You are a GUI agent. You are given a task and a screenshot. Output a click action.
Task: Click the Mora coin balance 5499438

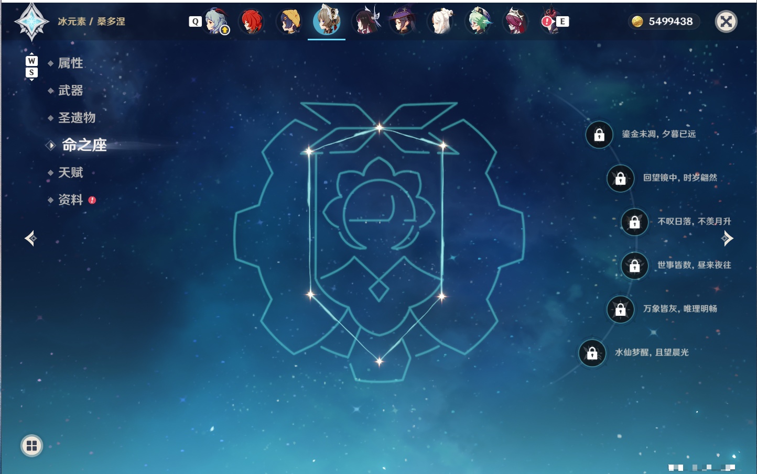[x=664, y=21]
